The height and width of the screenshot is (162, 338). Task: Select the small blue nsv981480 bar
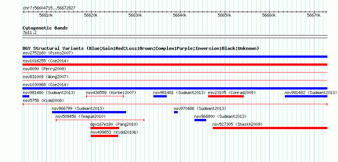[26, 96]
